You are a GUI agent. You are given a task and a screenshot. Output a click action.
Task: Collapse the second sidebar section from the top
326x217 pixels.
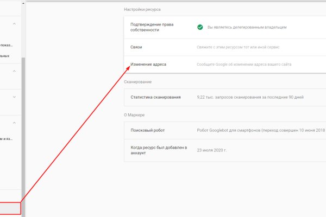coord(14,71)
